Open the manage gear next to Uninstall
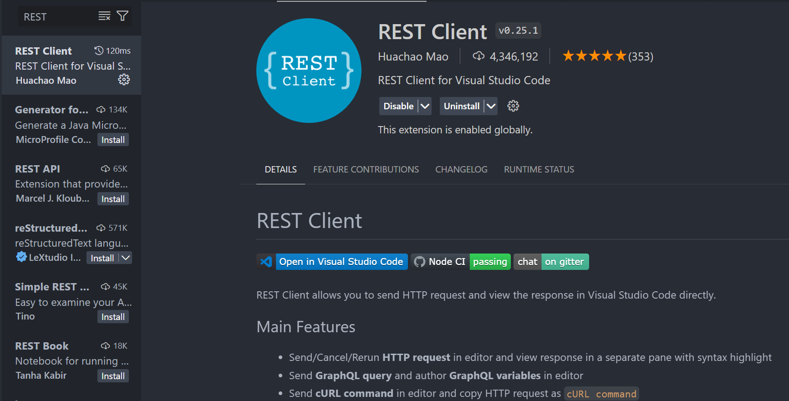The width and height of the screenshot is (789, 401). tap(513, 106)
